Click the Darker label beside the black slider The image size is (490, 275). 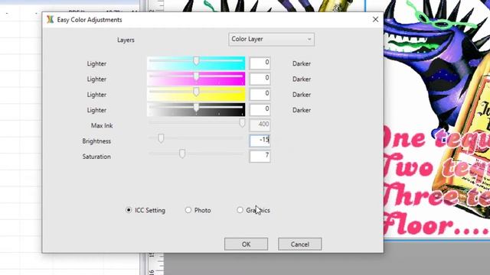pos(302,110)
